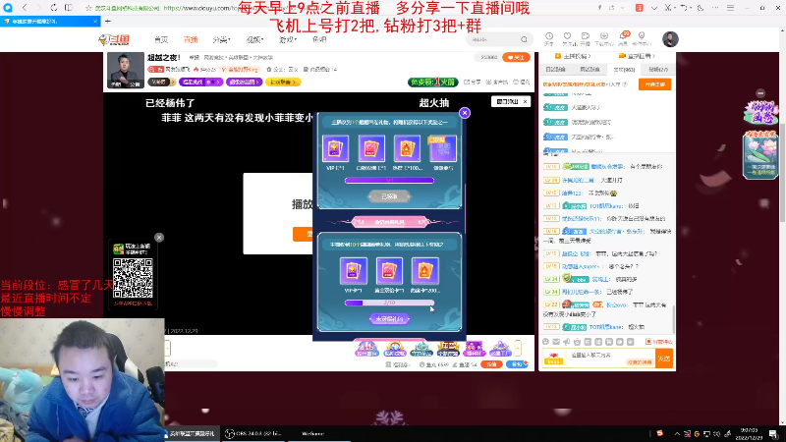Click the second gift icon in gift bar
786x442 pixels.
[395, 349]
